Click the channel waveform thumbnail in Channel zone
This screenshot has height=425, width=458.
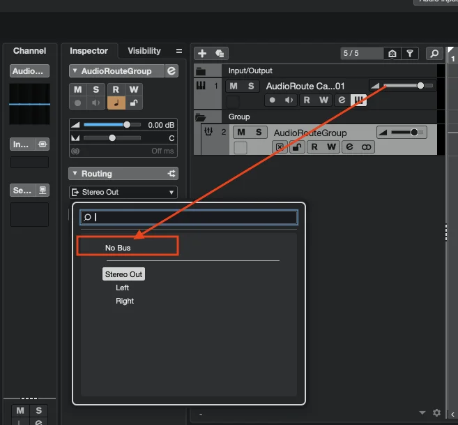click(x=29, y=104)
